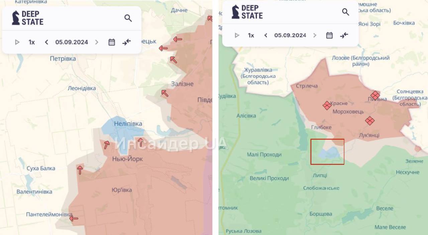Click the red attack arrow near Залізне
This screenshot has height=235, width=428.
tap(165, 93)
